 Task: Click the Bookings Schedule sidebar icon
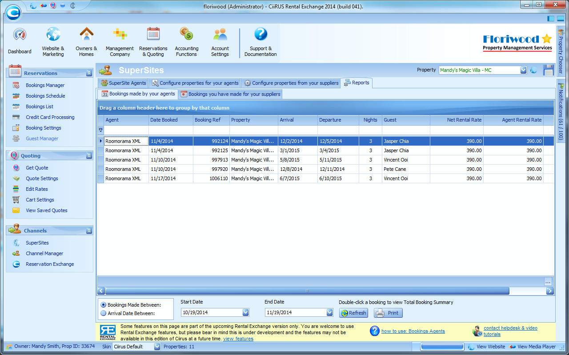(16, 96)
